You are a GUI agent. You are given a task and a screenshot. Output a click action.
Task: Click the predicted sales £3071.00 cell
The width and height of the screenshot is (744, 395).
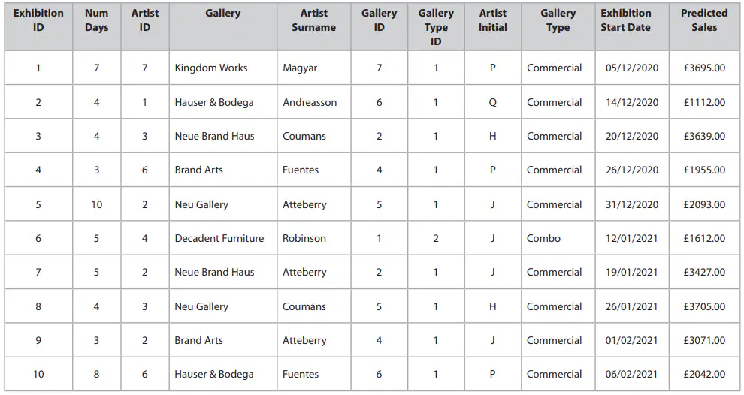[704, 340]
